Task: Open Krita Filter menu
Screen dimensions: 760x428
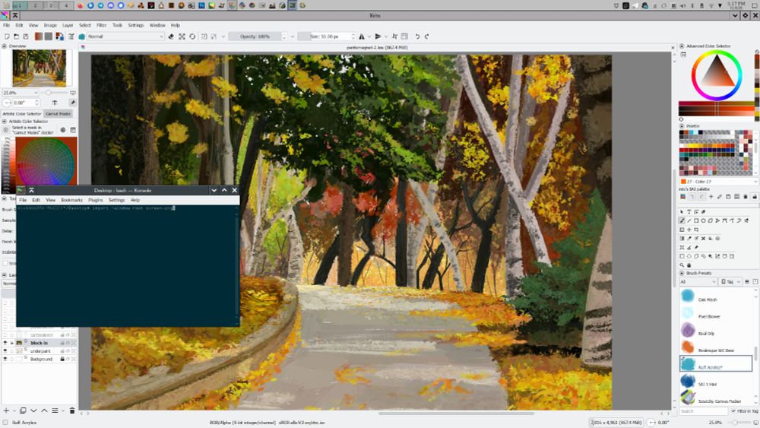Action: [x=101, y=25]
